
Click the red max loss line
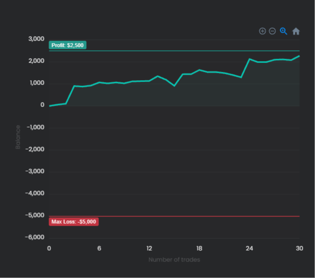pos(196,216)
